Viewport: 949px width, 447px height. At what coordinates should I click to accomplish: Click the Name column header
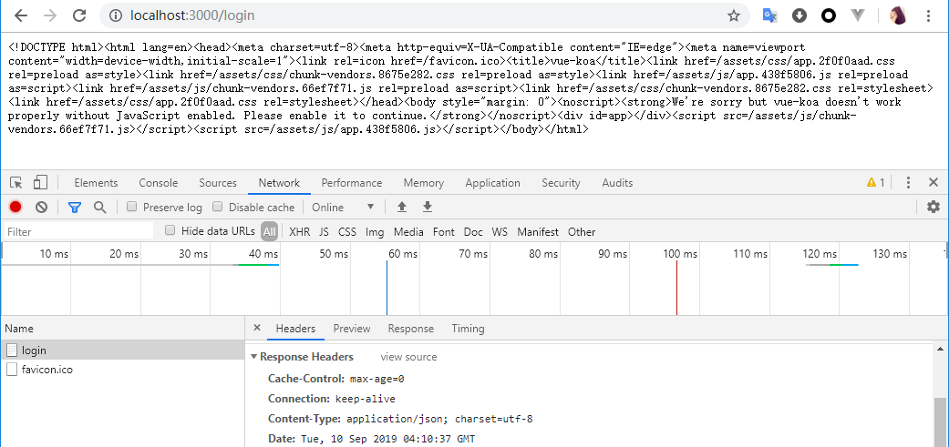pos(122,329)
